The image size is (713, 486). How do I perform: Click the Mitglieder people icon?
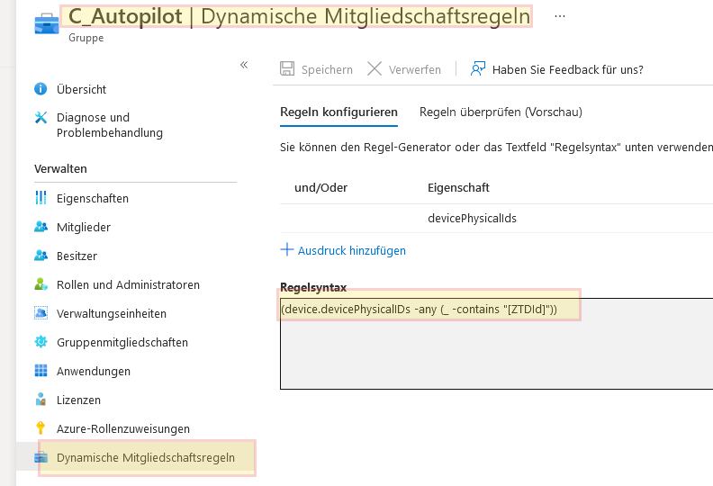click(41, 227)
